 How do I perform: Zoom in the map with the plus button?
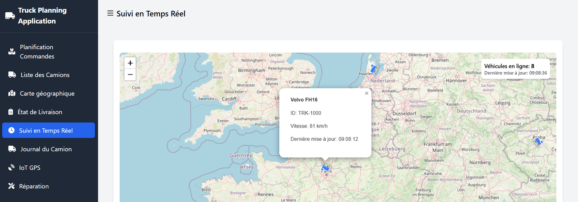point(130,63)
